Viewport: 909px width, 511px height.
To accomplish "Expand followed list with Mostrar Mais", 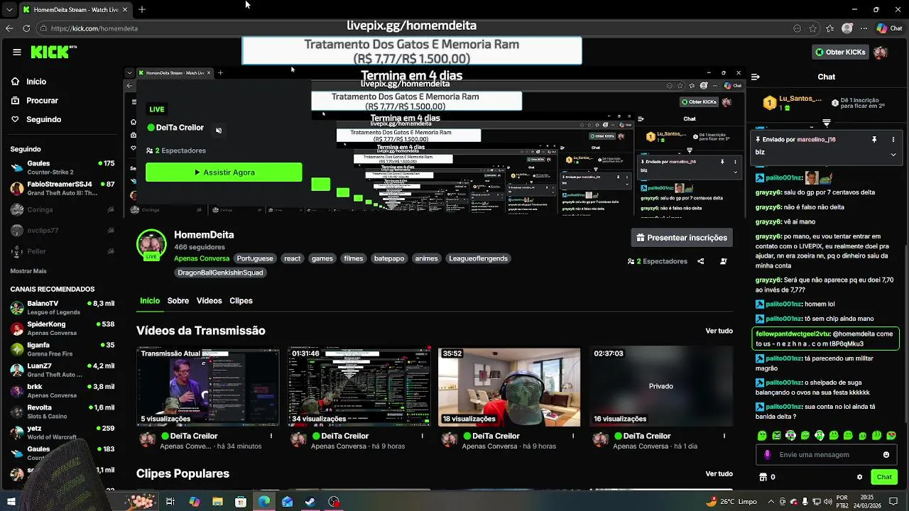I will tap(28, 271).
